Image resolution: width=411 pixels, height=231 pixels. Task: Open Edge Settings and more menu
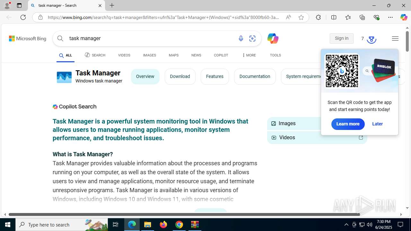[390, 17]
